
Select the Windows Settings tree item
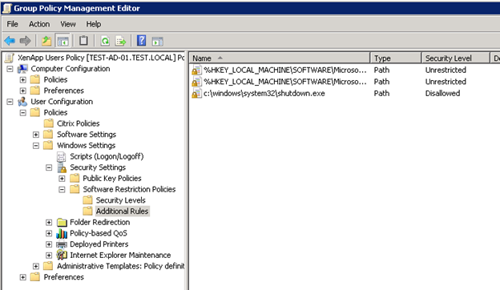[x=86, y=145]
